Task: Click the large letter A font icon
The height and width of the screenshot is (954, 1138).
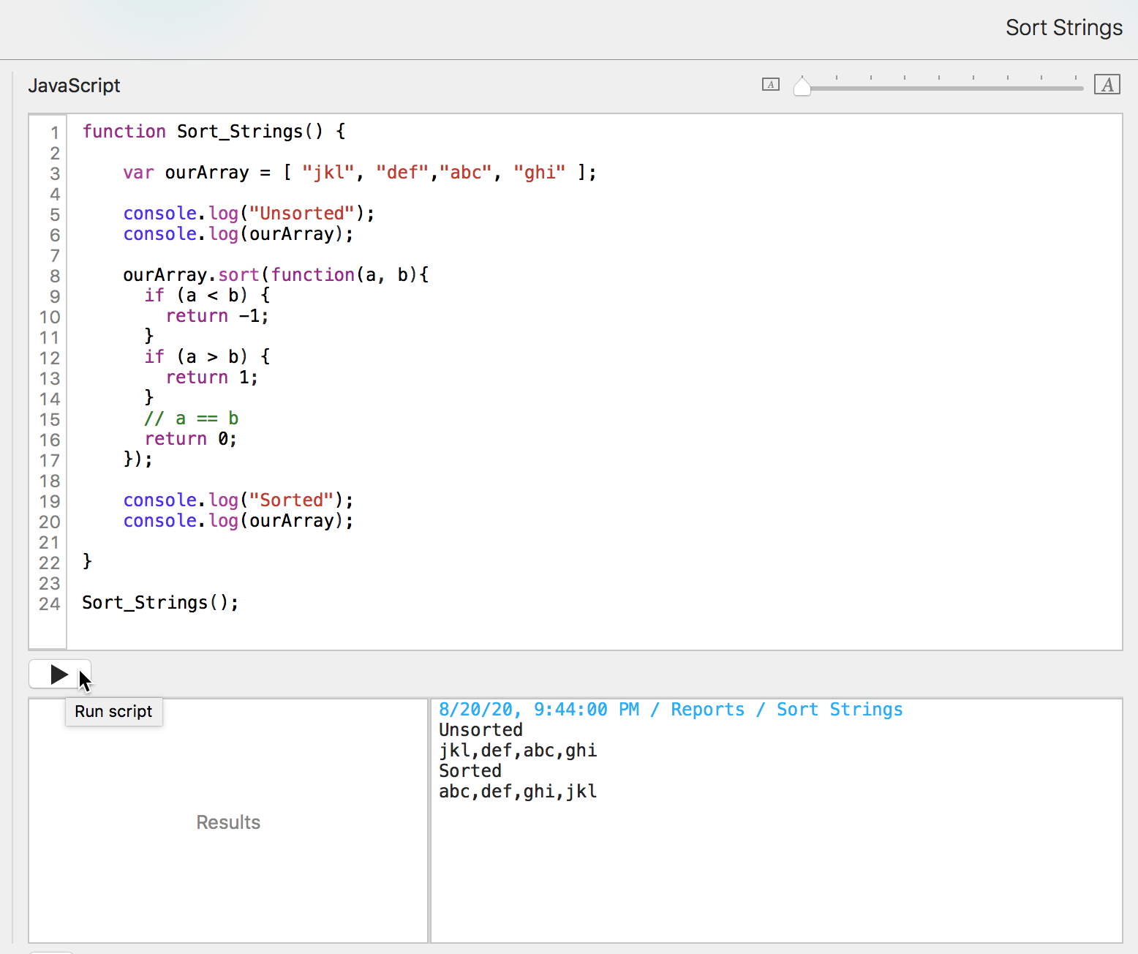Action: [x=1107, y=85]
